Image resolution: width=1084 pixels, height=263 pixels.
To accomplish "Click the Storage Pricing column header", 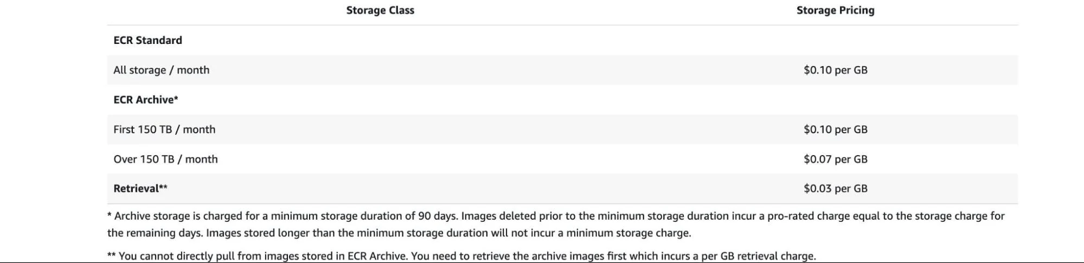I will (835, 10).
